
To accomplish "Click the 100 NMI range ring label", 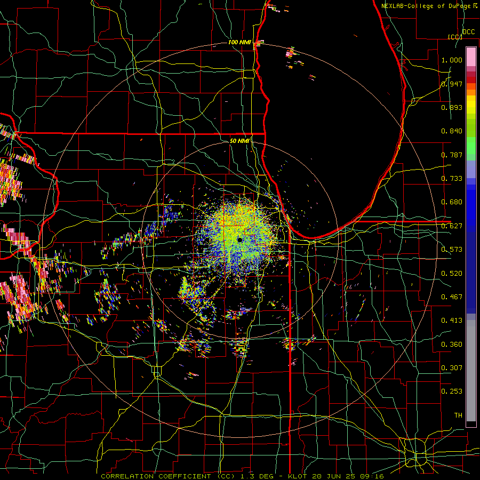I will (x=239, y=42).
